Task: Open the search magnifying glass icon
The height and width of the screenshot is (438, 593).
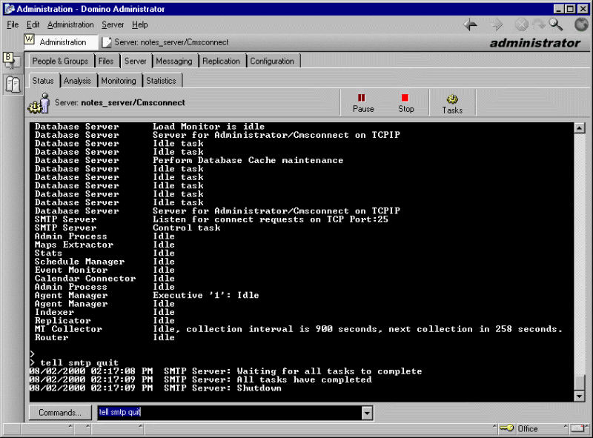Action: (x=555, y=24)
